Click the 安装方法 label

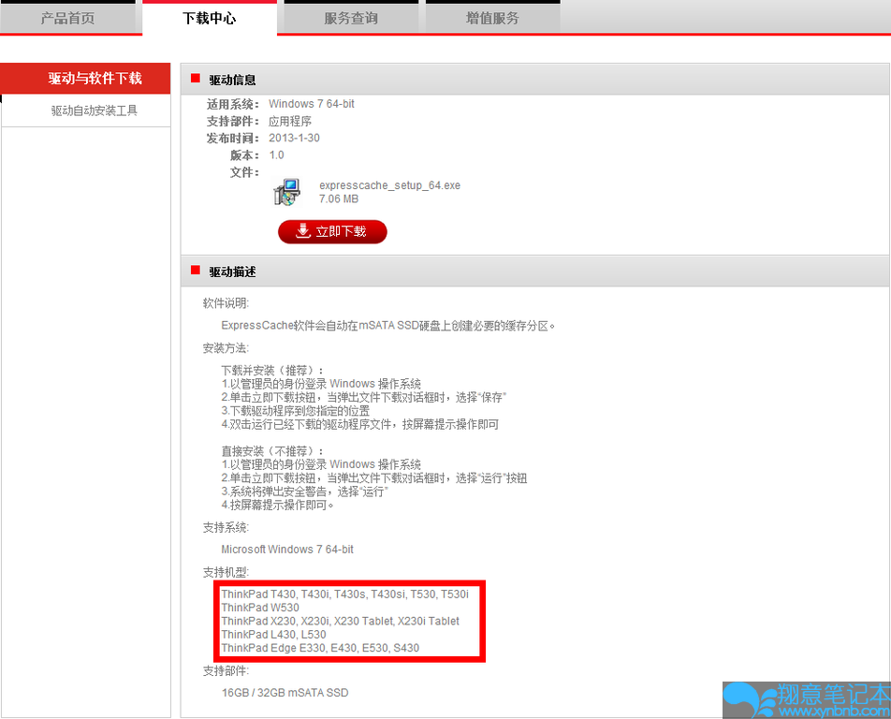(x=226, y=348)
